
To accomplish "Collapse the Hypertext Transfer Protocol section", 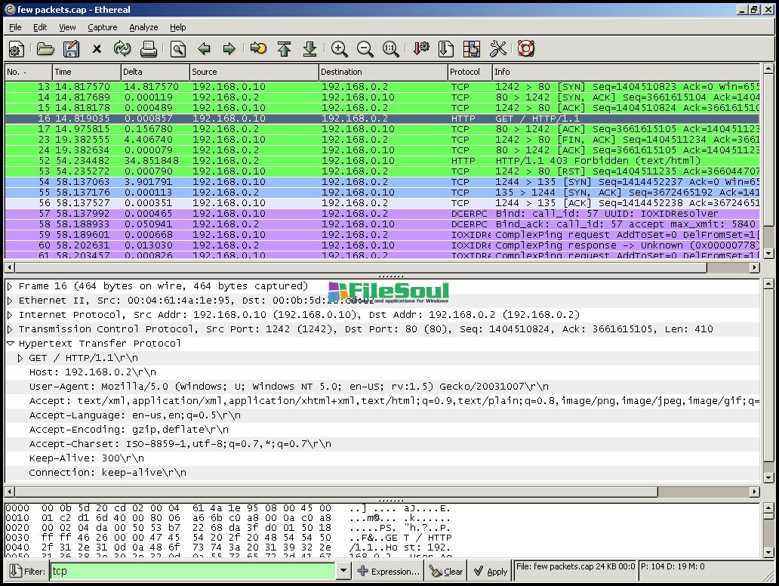I will coord(11,344).
